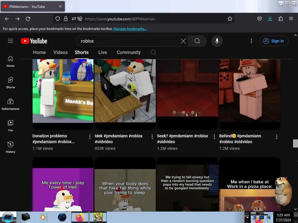Open the Firefox downloads panel
This screenshot has height=223, width=298.
point(270,19)
